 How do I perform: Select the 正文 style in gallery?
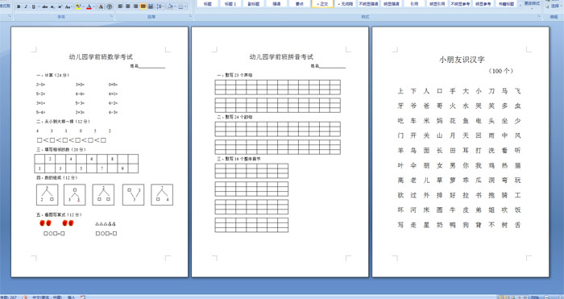(322, 3)
